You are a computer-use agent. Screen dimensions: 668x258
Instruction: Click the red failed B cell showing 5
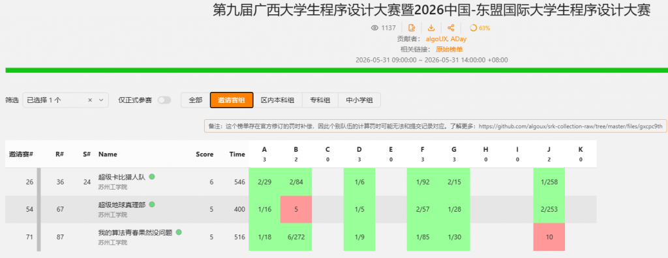296,209
